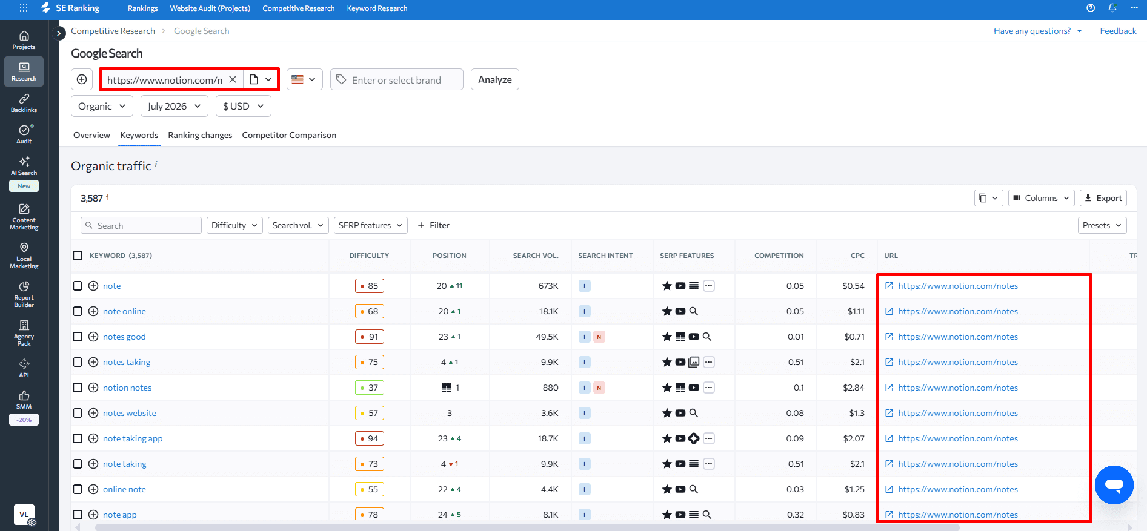The width and height of the screenshot is (1147, 531).
Task: Open Projects in the sidebar
Action: pyautogui.click(x=24, y=40)
